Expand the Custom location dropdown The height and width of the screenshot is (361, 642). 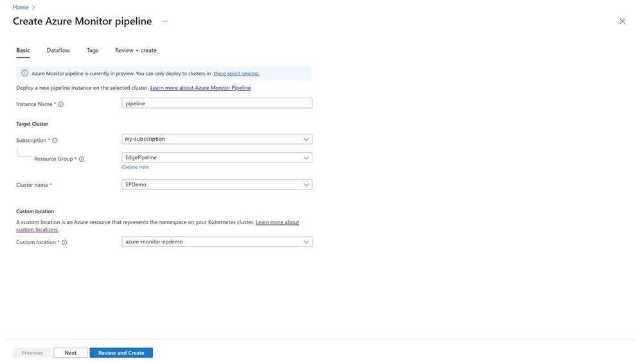(x=217, y=242)
